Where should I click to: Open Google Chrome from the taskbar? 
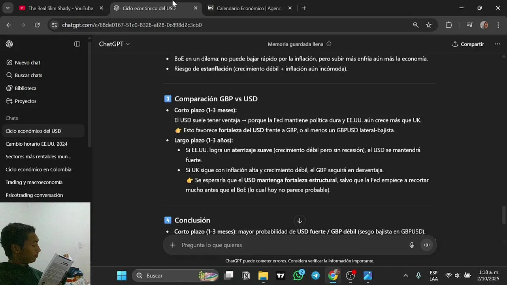tap(333, 275)
